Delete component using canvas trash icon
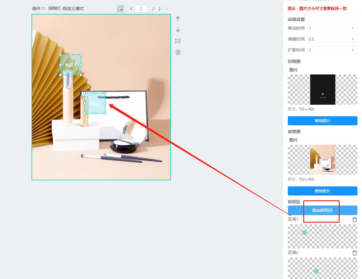 coord(178,52)
